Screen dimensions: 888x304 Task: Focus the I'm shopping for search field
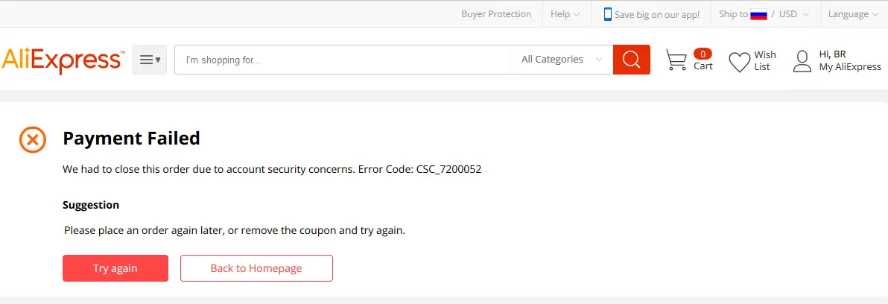342,60
